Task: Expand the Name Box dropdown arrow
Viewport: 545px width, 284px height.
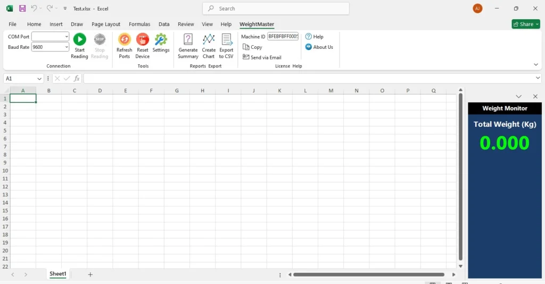Action: 39,79
